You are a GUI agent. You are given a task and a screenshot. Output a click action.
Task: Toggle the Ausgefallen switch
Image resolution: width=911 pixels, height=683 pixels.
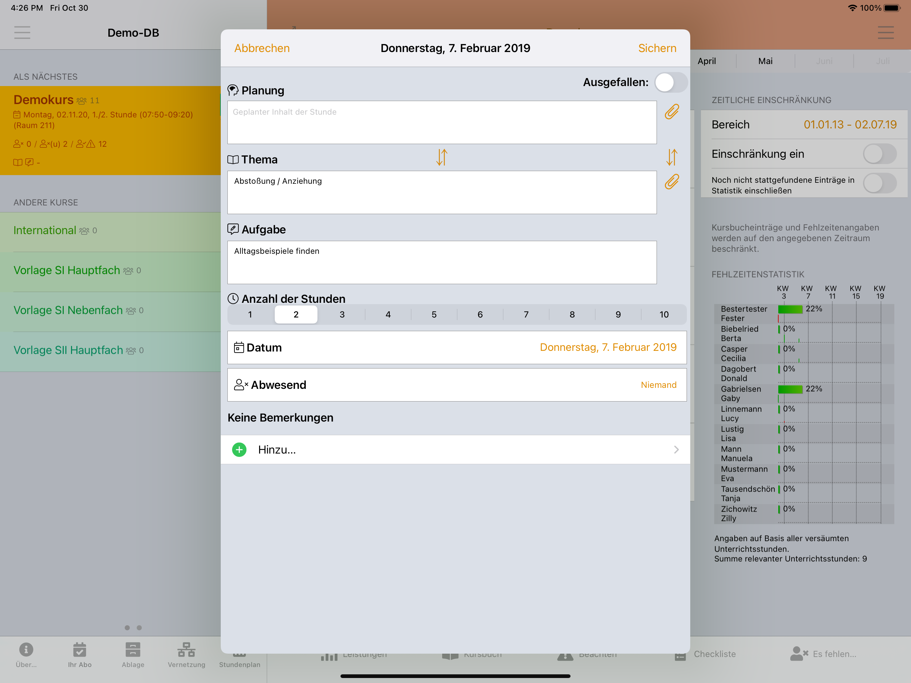point(671,82)
